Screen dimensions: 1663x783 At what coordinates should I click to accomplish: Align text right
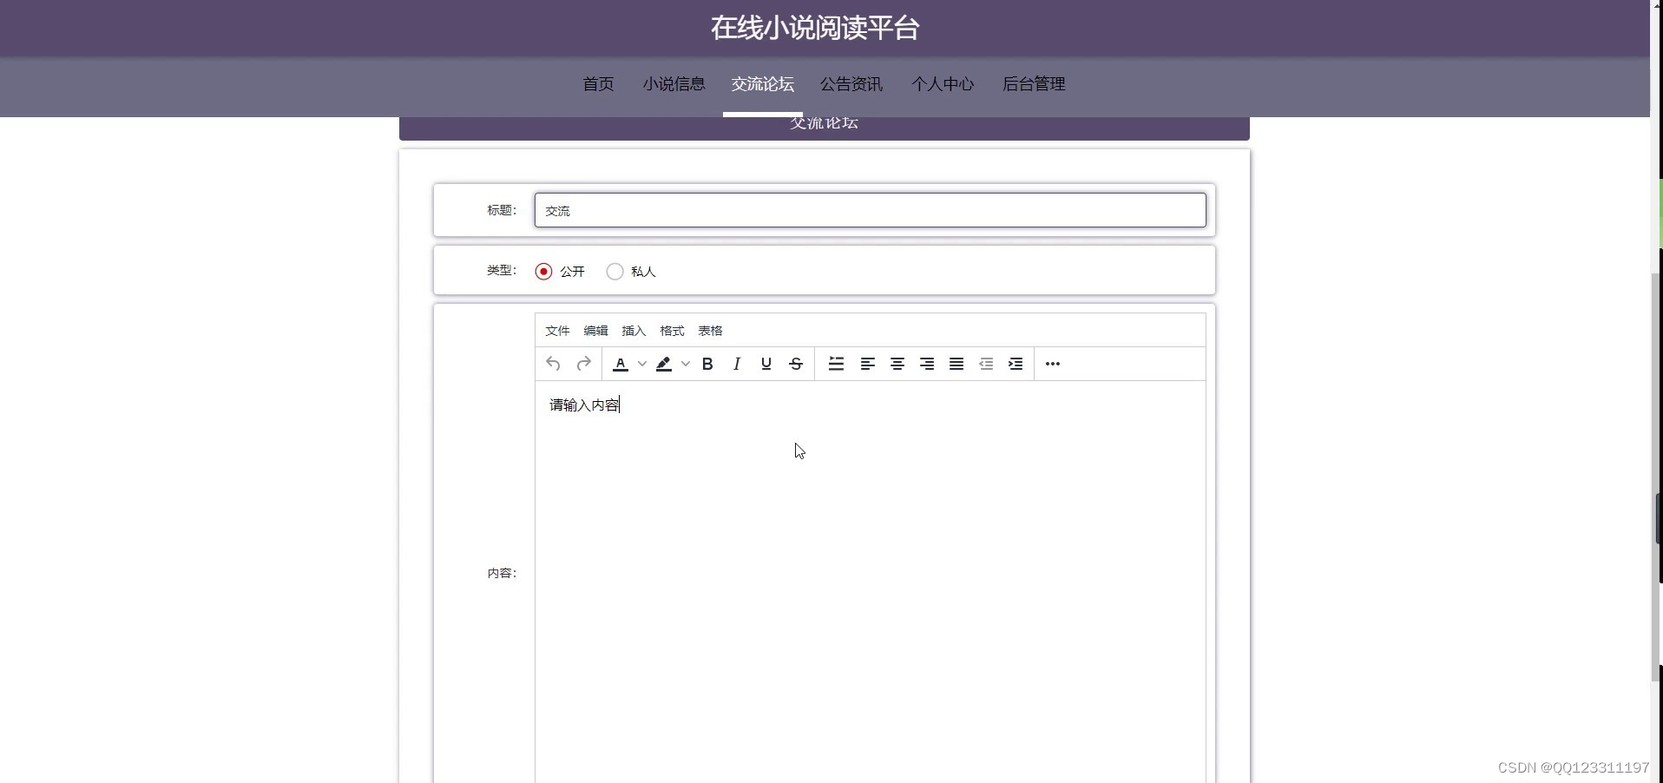pos(927,364)
